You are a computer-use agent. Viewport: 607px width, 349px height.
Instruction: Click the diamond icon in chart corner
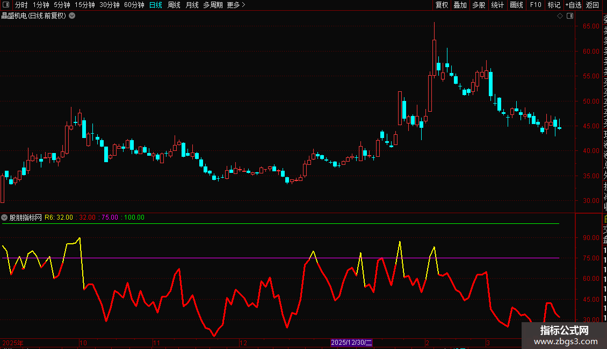coord(560,16)
